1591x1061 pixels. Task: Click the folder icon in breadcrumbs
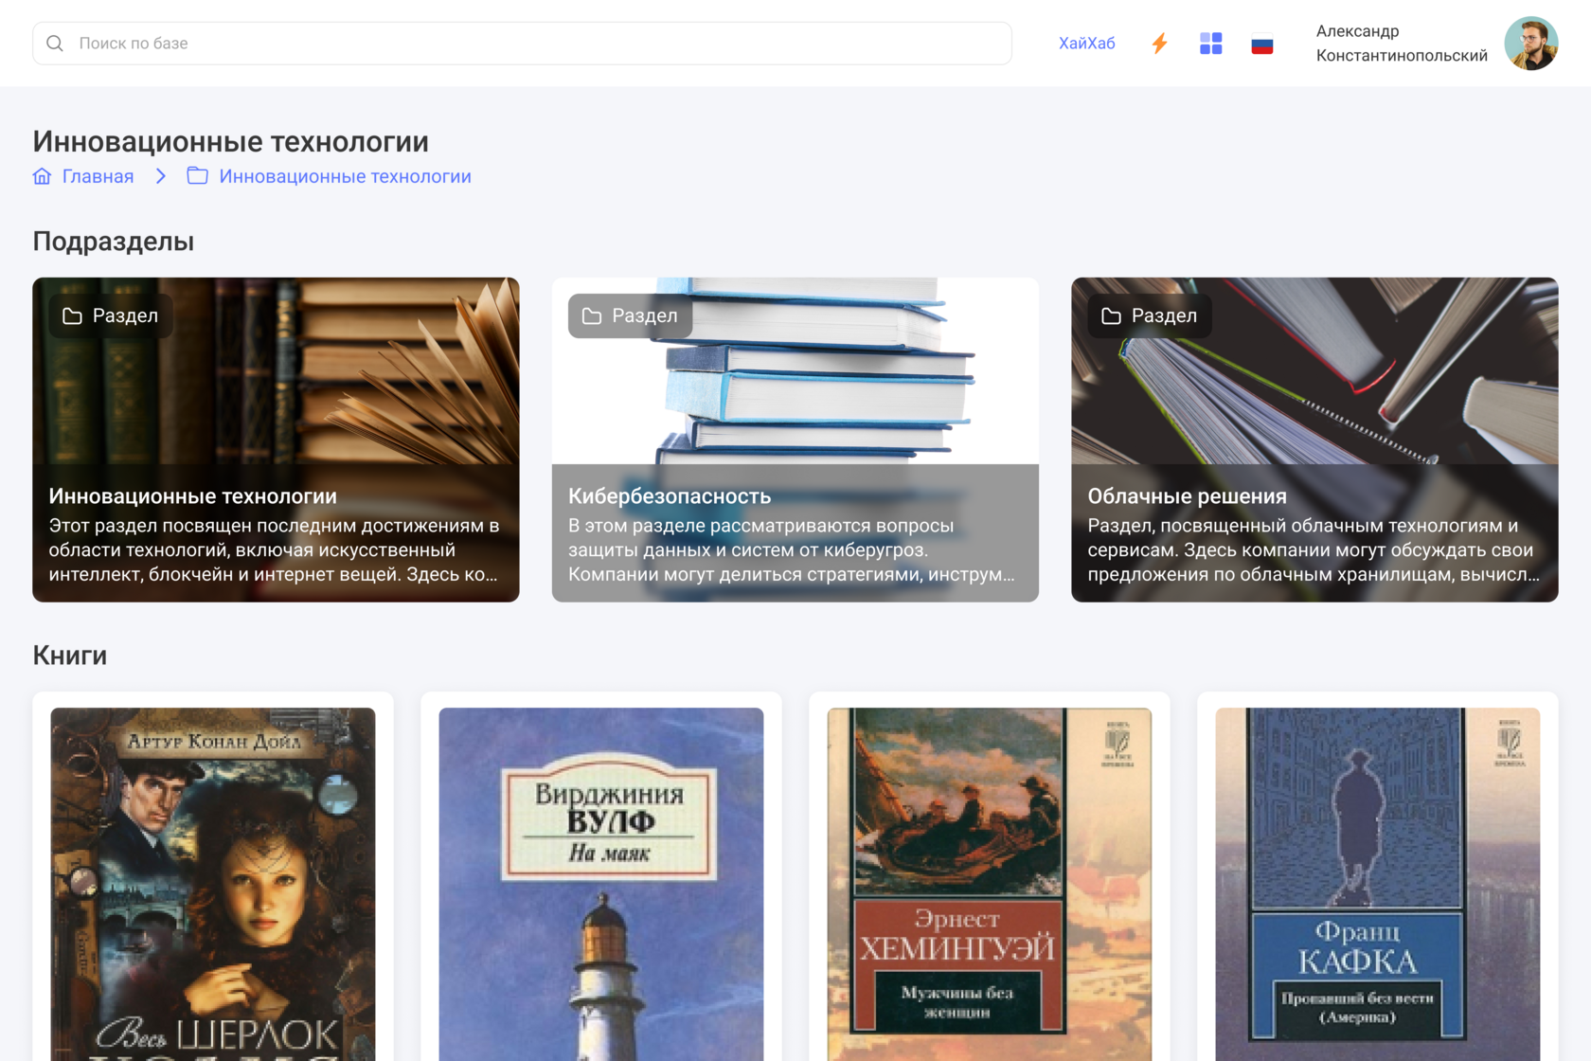point(197,176)
